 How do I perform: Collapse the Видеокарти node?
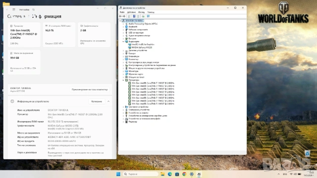click(x=123, y=42)
